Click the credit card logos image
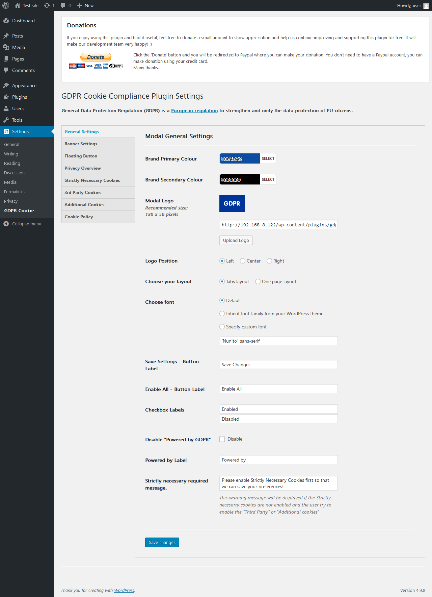 (x=96, y=66)
